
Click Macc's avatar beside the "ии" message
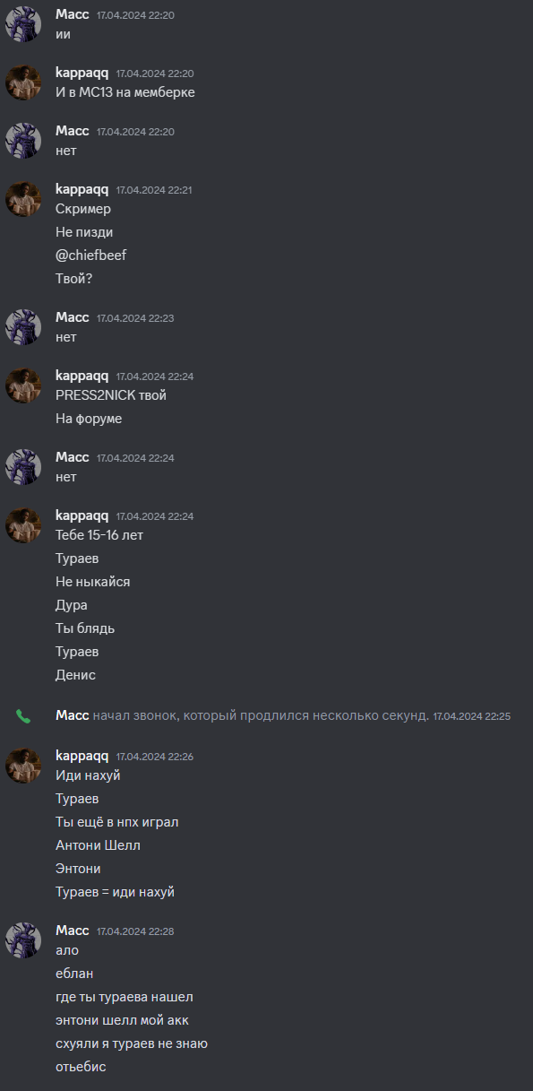tap(23, 24)
